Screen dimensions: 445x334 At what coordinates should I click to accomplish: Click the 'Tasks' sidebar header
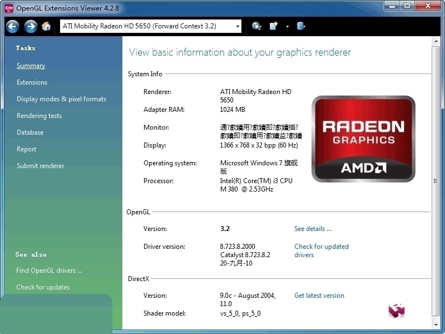[x=26, y=48]
